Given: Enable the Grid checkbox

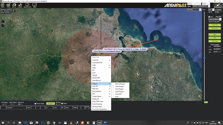Looking at the screenshot, I should (209, 17).
